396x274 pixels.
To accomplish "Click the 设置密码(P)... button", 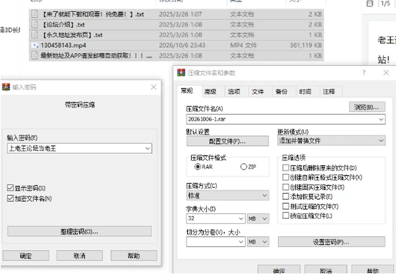I will (332, 242).
